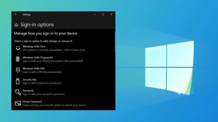218x122 pixels.
Task: Click 'Sign in with a physical security key'
Action: pos(42,83)
